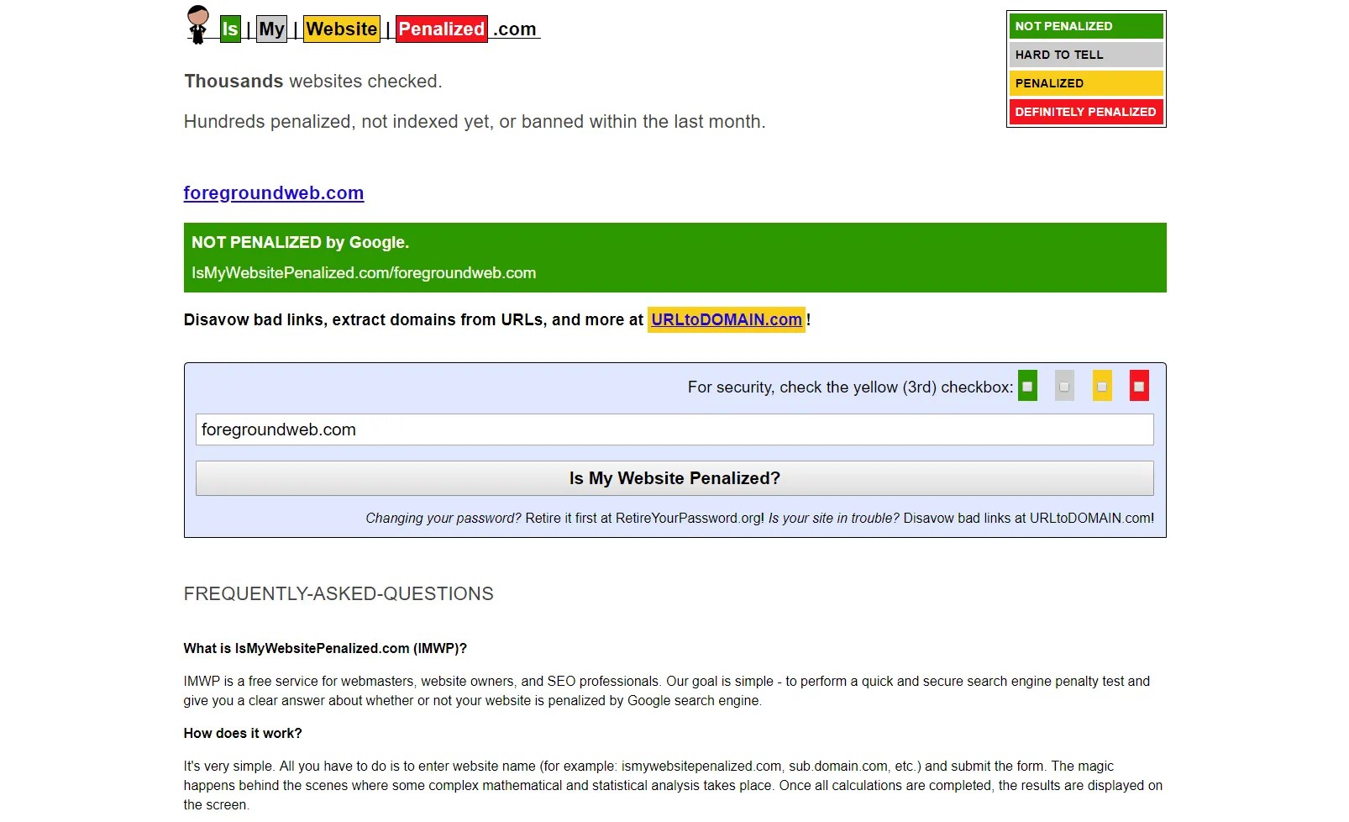The image size is (1349, 822).
Task: Check the red (4th) security checkbox
Action: coord(1139,387)
